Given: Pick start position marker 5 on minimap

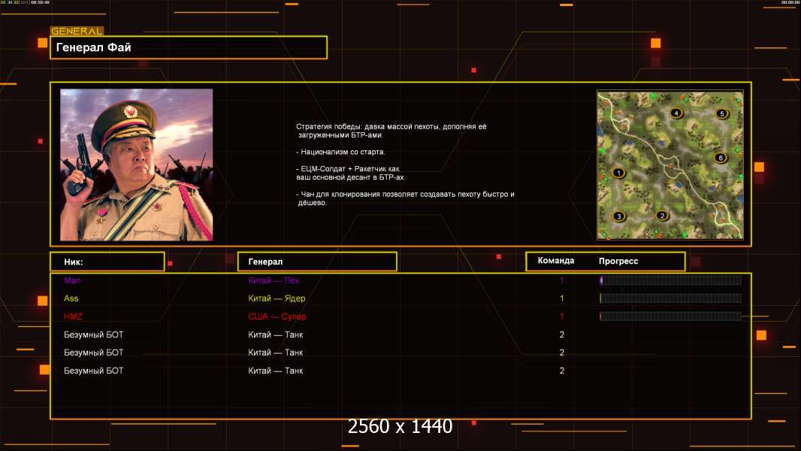Looking at the screenshot, I should coord(721,114).
